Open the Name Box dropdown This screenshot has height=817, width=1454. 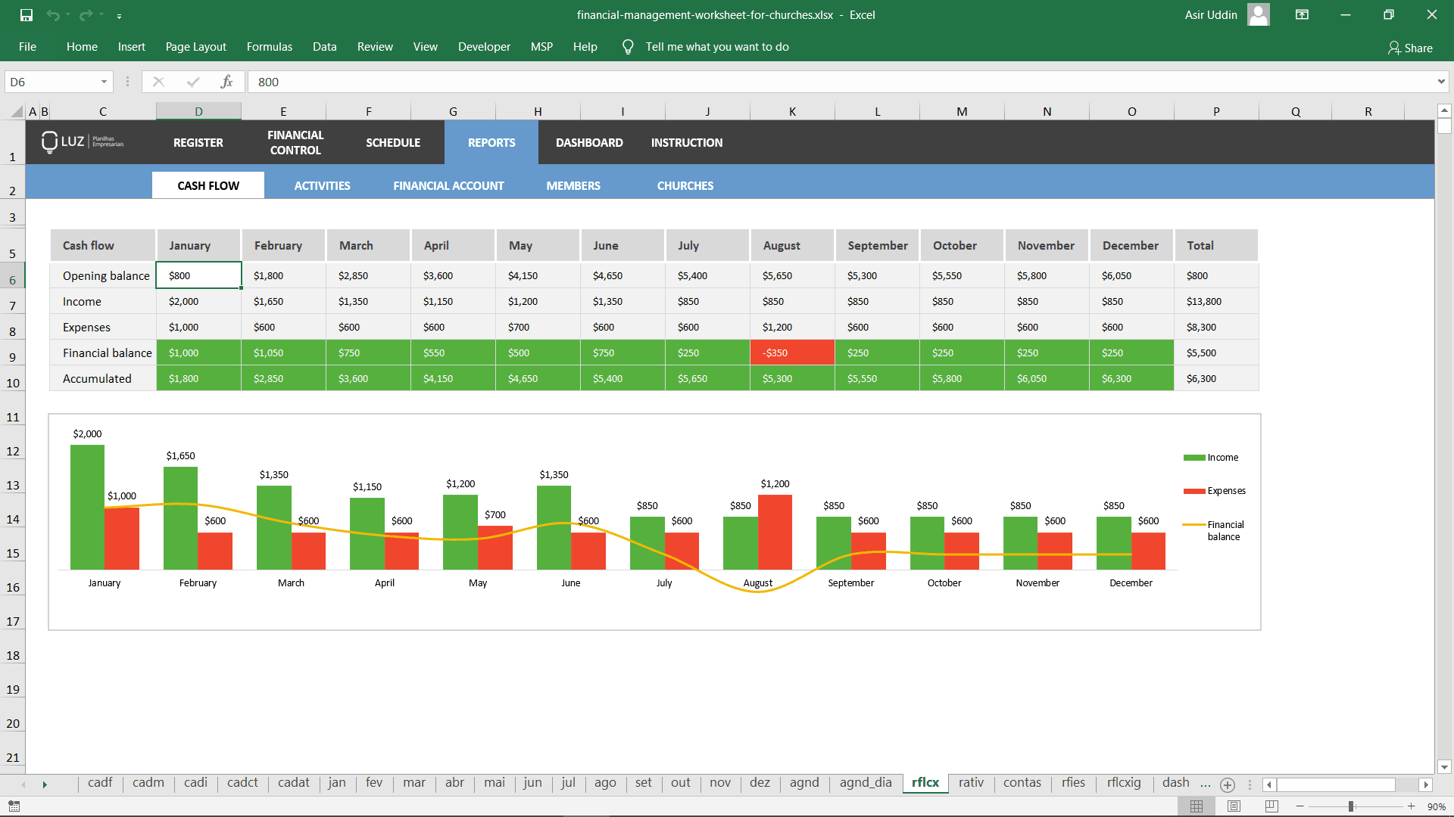point(104,81)
